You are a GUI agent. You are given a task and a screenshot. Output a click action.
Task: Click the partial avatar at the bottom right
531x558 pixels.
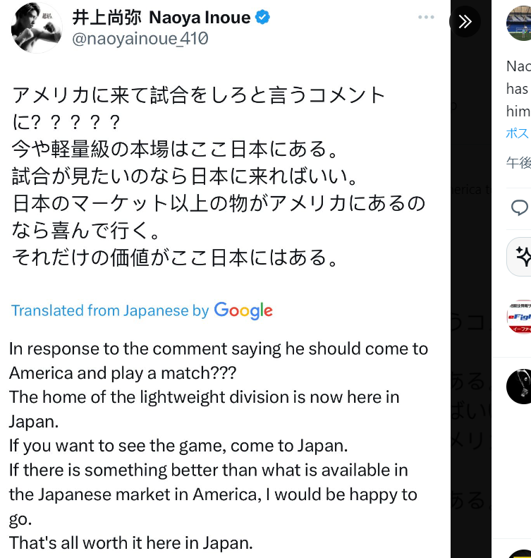pos(520,552)
